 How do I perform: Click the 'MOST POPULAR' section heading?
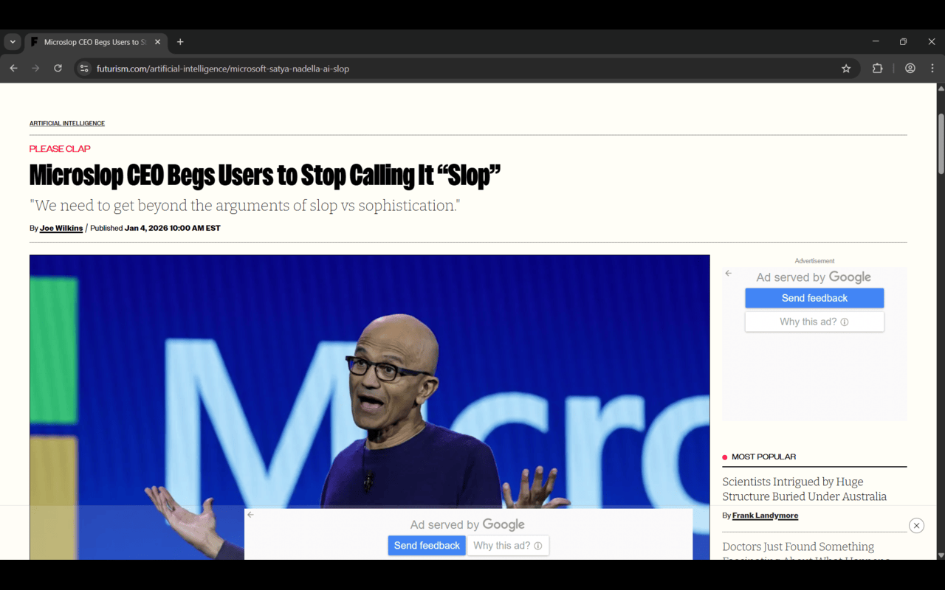pos(763,457)
